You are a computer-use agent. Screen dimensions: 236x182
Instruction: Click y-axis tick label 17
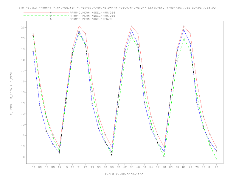(23, 70)
